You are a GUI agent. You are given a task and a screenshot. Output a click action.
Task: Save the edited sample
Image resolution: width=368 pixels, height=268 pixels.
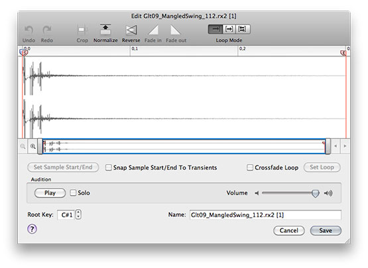click(x=326, y=230)
